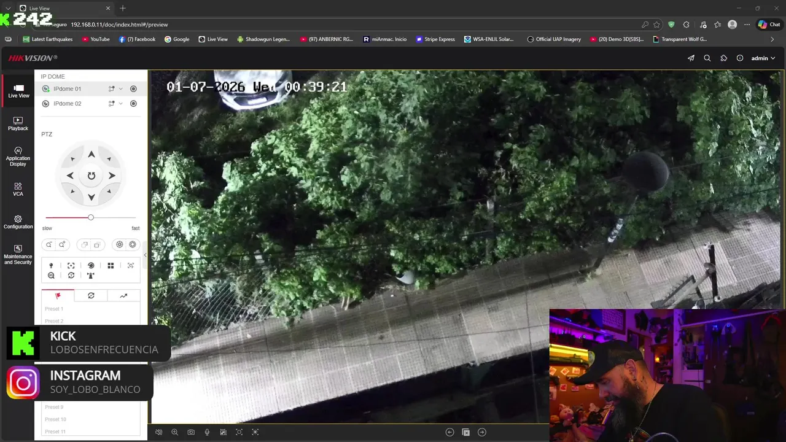
Task: Switch to the Preset flag tab
Action: [58, 296]
